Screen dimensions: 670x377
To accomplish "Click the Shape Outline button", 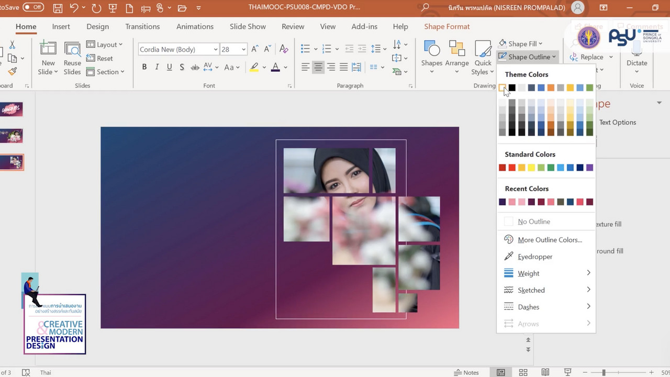I will coord(527,57).
